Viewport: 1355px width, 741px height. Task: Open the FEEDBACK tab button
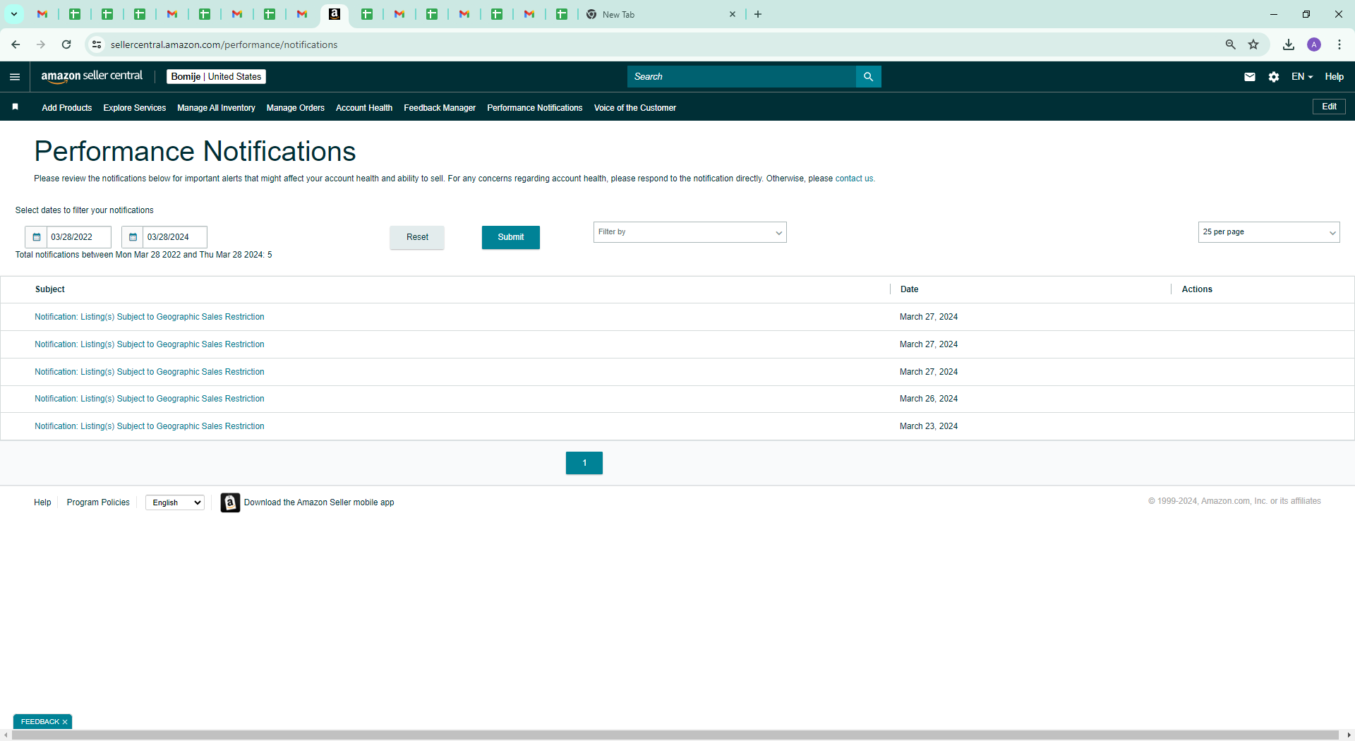(40, 722)
